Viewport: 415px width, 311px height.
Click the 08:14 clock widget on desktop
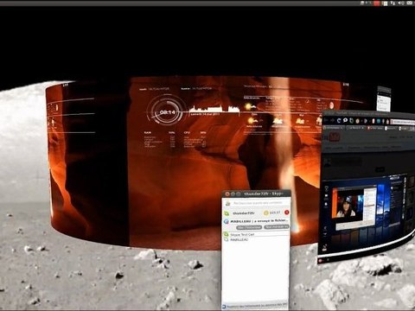tap(167, 112)
